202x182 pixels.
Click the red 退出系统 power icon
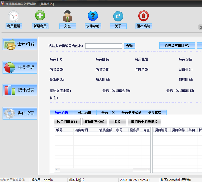[x=144, y=16]
